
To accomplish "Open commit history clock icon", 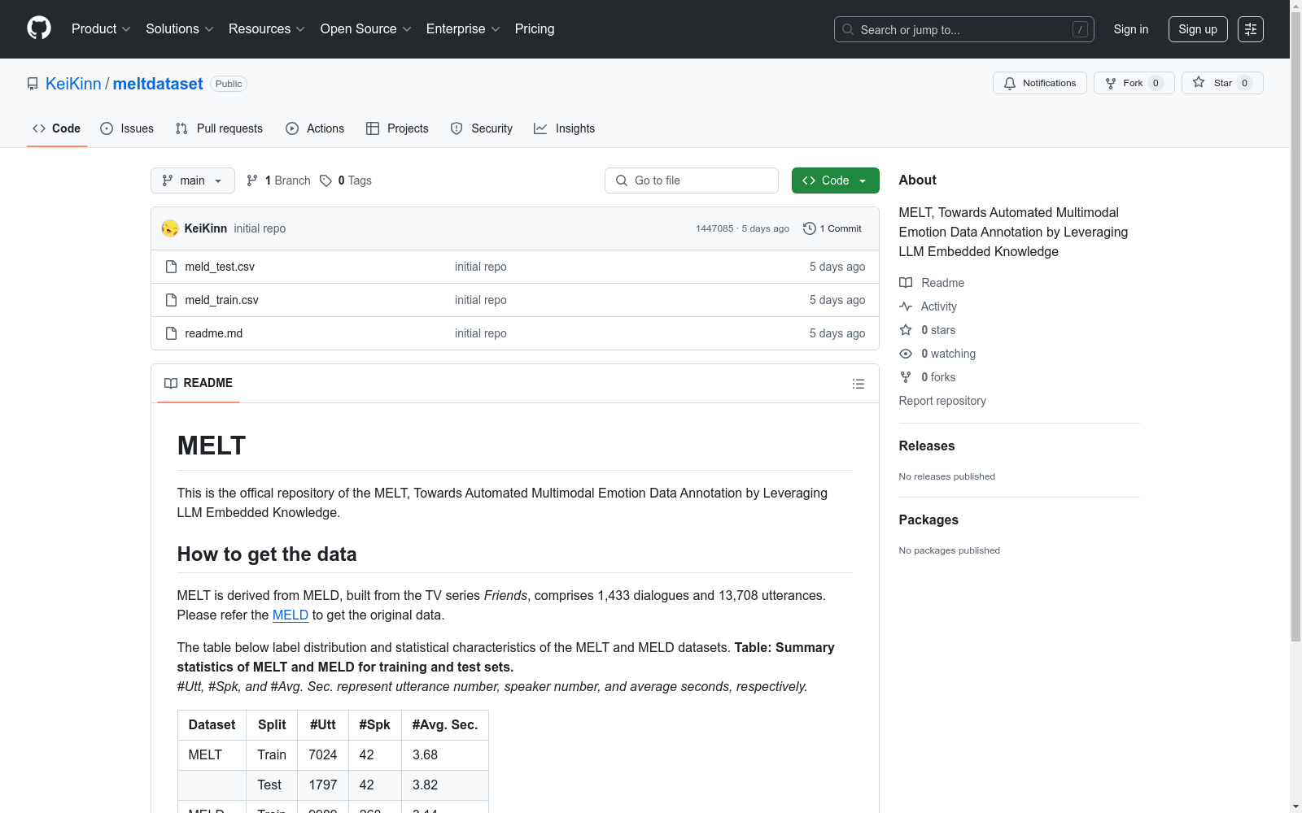I will tap(810, 228).
